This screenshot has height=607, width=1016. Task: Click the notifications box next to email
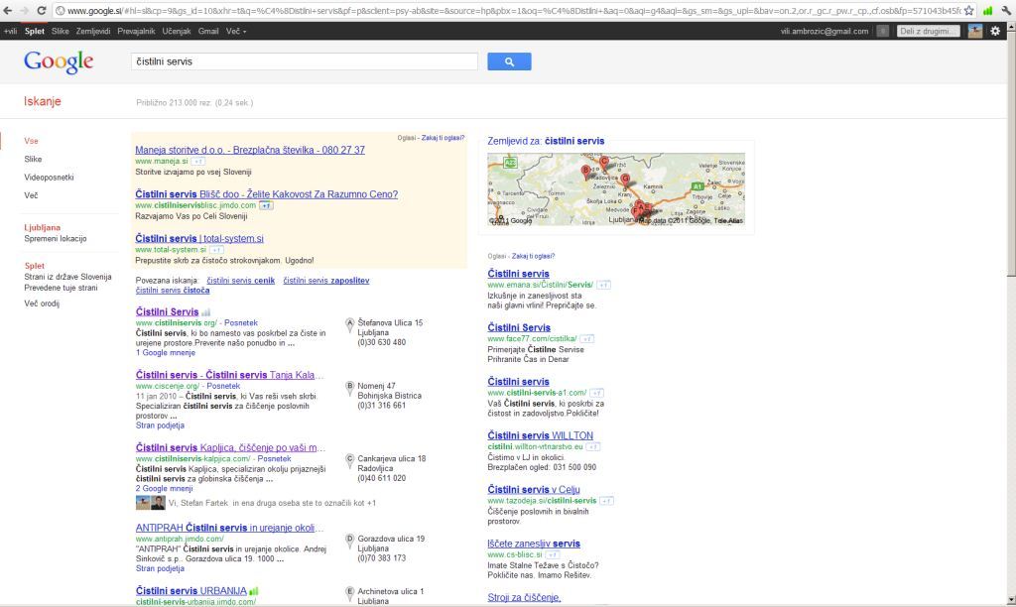coord(882,31)
